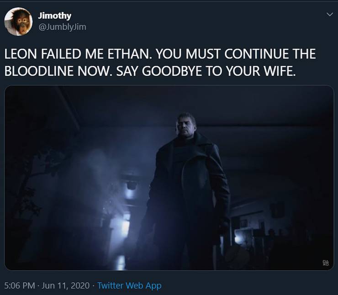Click the Jun 11, 2020 date
This screenshot has width=338, height=295.
coord(66,285)
